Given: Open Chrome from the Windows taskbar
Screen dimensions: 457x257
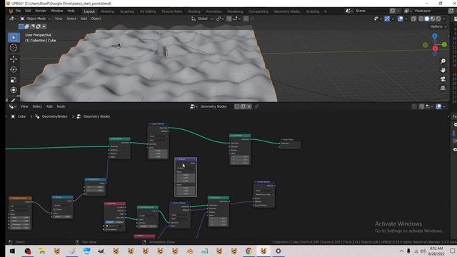Looking at the screenshot, I should click(248, 251).
